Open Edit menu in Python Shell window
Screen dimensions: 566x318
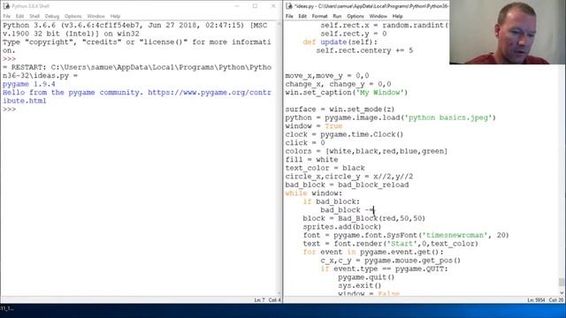click(x=19, y=16)
